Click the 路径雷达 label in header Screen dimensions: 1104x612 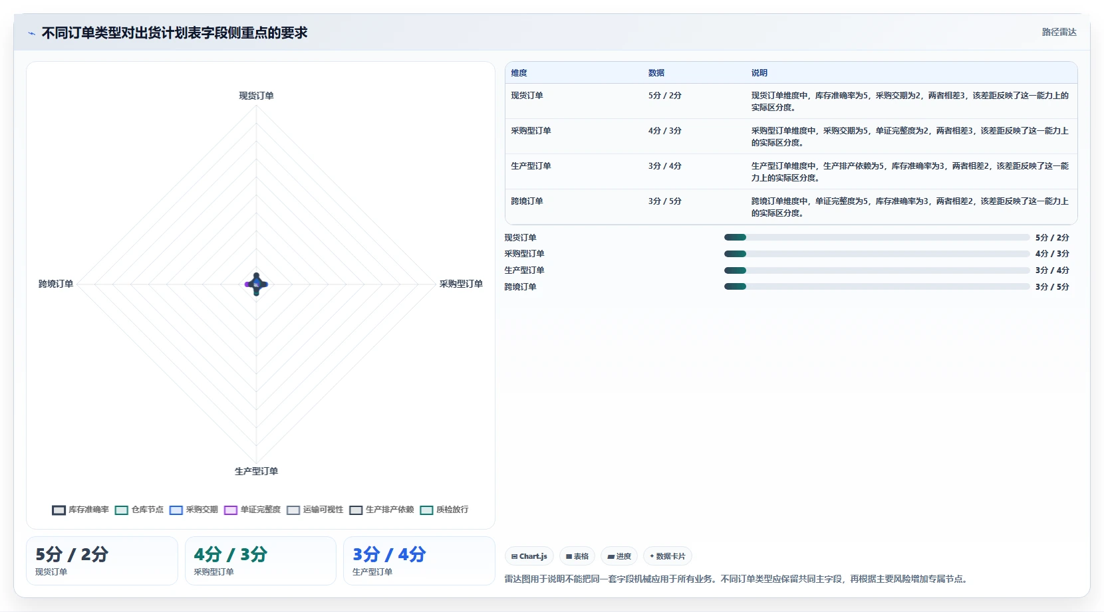pyautogui.click(x=1059, y=32)
